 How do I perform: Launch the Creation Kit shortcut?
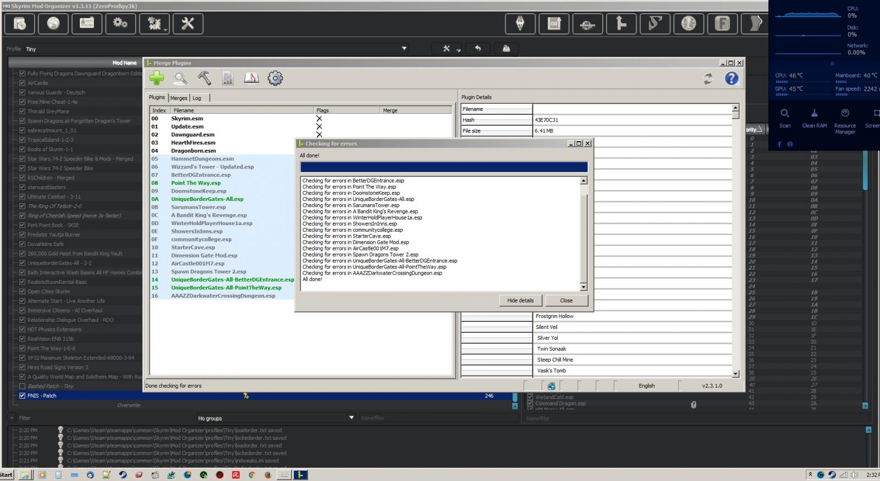pos(587,24)
